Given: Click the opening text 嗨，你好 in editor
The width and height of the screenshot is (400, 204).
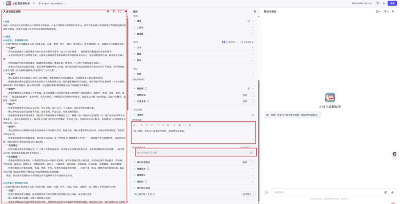Looking at the screenshot, I should (x=159, y=131).
